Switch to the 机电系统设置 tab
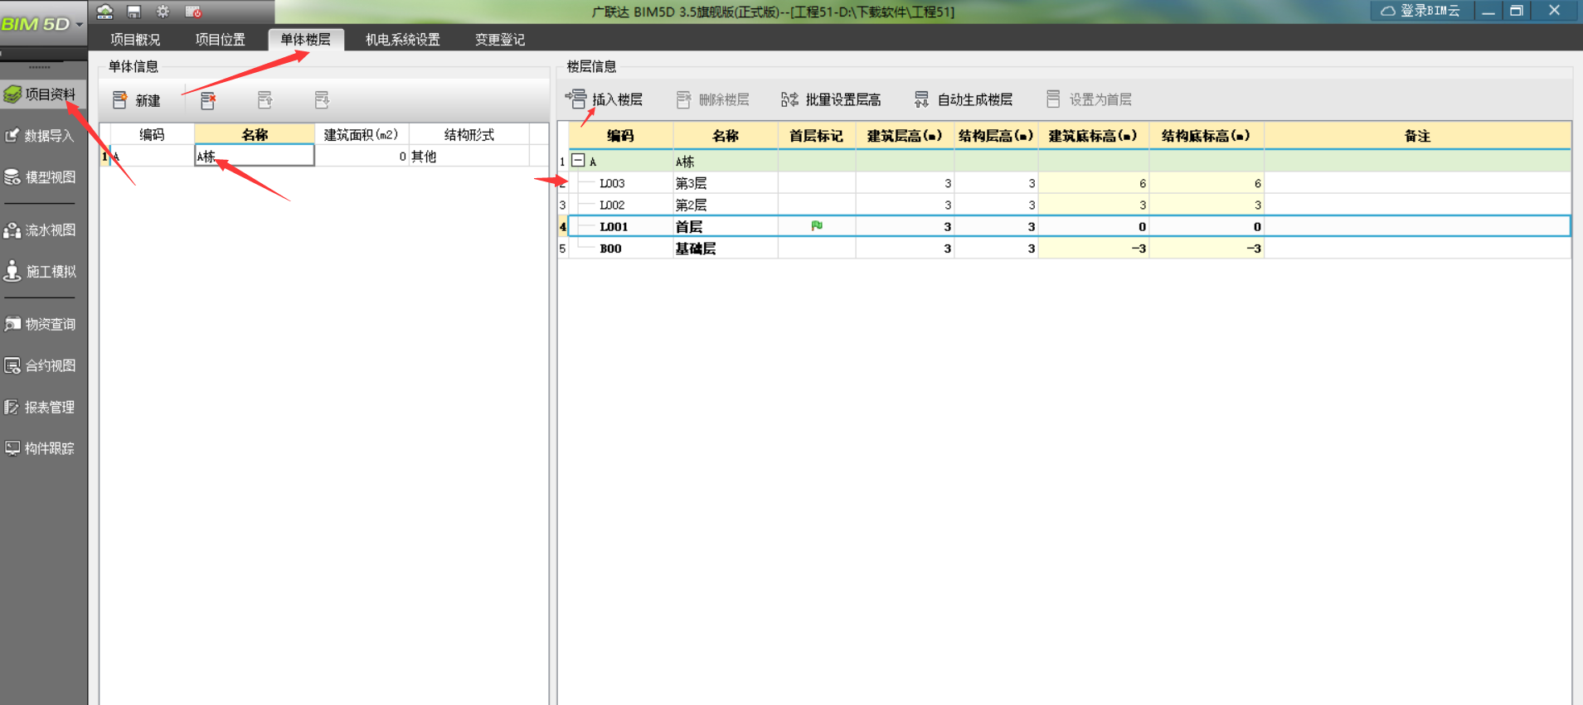1583x705 pixels. [x=403, y=39]
